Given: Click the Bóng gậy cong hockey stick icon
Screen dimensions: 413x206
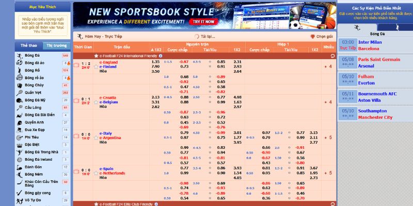Looking at the screenshot, I should [x=19, y=193].
